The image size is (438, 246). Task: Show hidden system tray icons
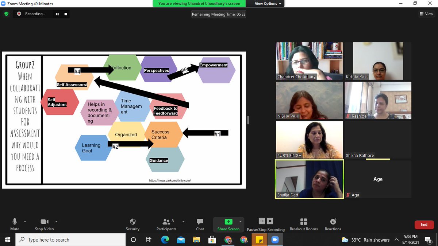397,240
